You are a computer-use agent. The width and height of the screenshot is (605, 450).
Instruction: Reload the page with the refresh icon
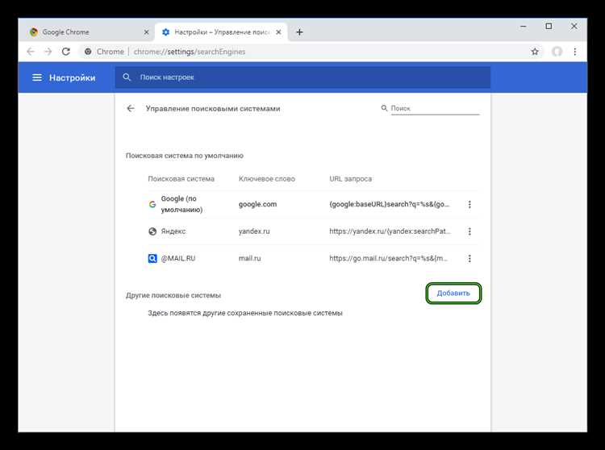pyautogui.click(x=66, y=52)
